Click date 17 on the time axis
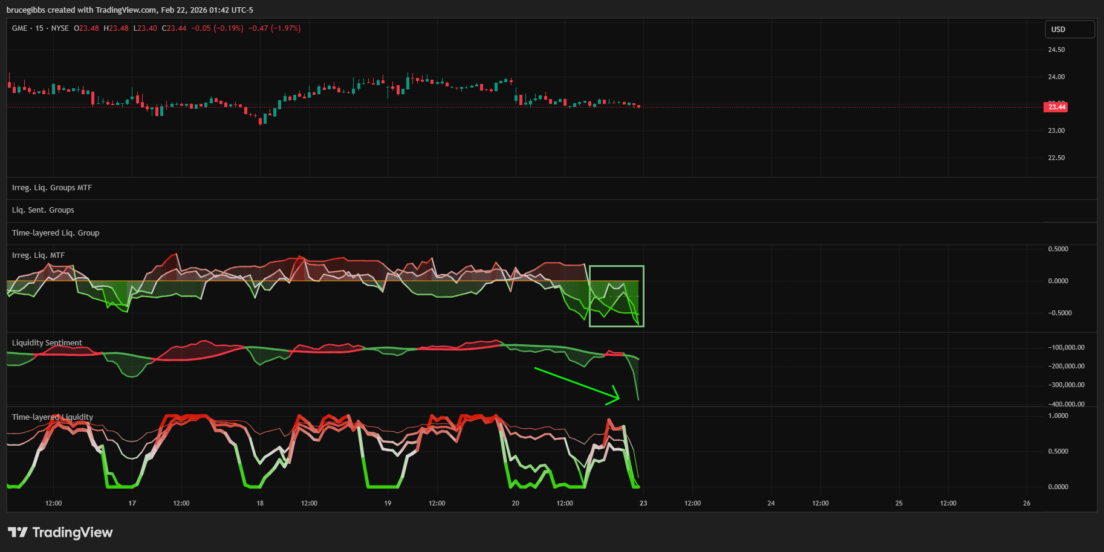The image size is (1104, 552). click(132, 503)
